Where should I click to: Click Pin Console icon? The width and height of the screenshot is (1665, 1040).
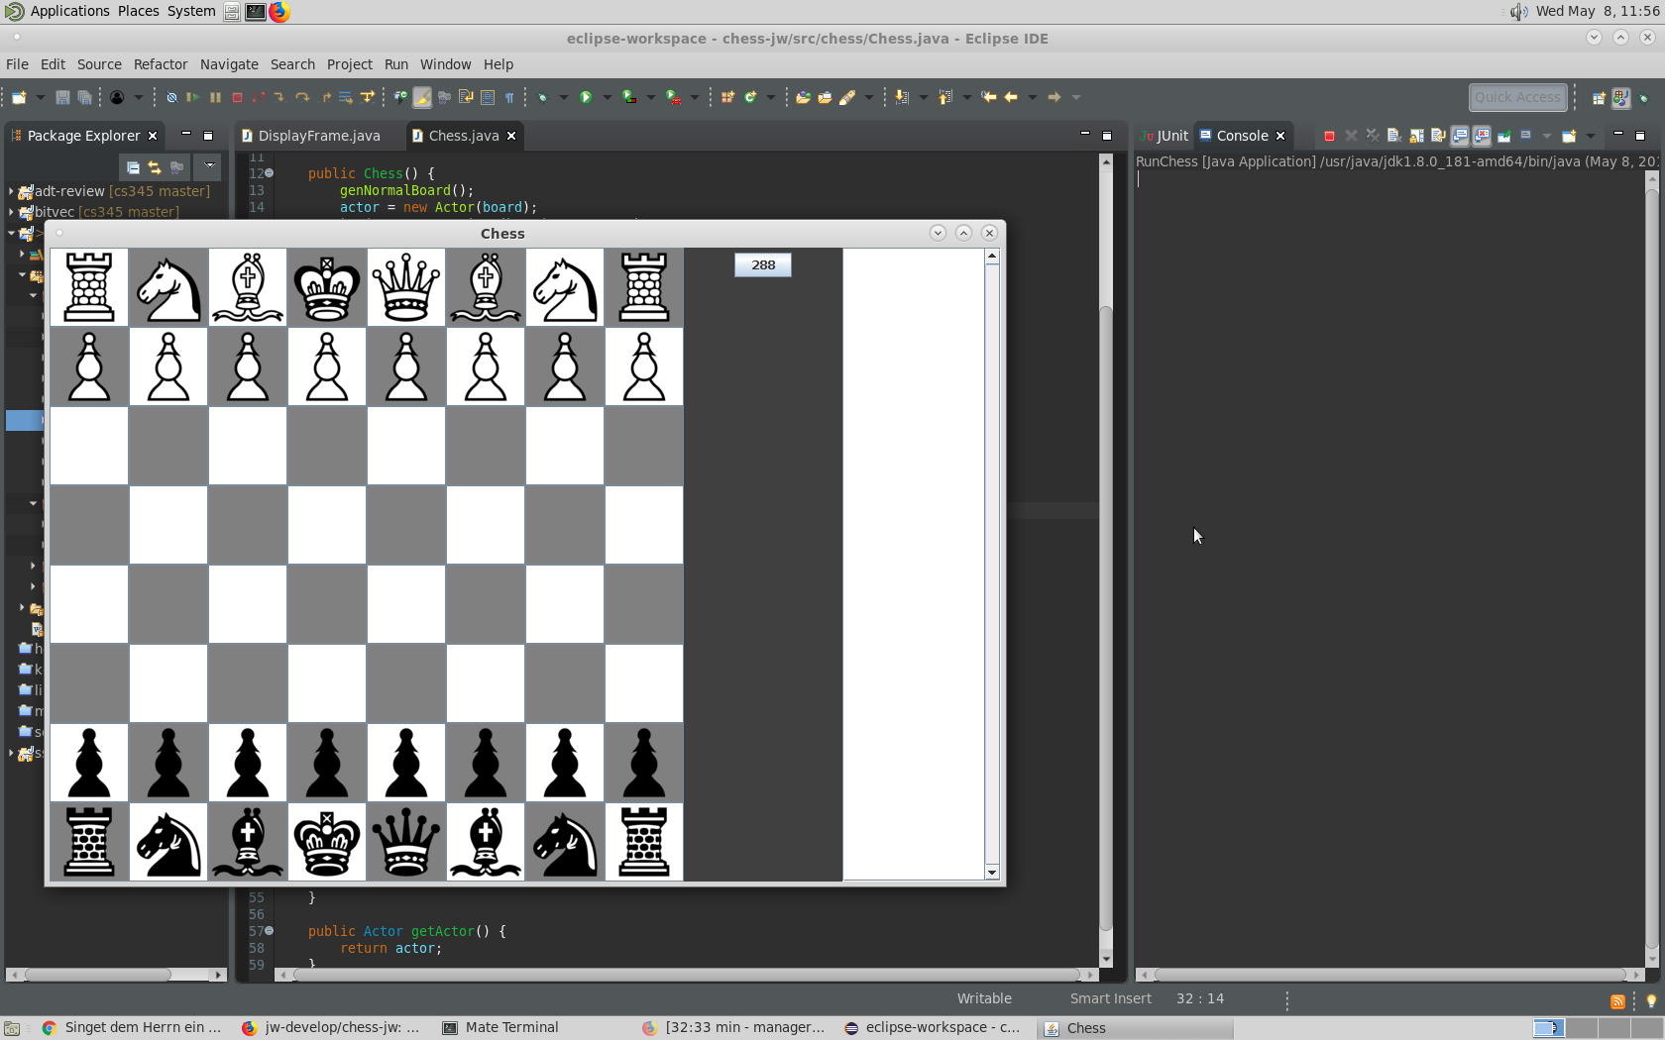pyautogui.click(x=1503, y=136)
